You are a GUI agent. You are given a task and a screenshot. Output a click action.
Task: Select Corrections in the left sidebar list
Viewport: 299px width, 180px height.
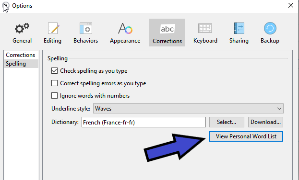coord(21,55)
